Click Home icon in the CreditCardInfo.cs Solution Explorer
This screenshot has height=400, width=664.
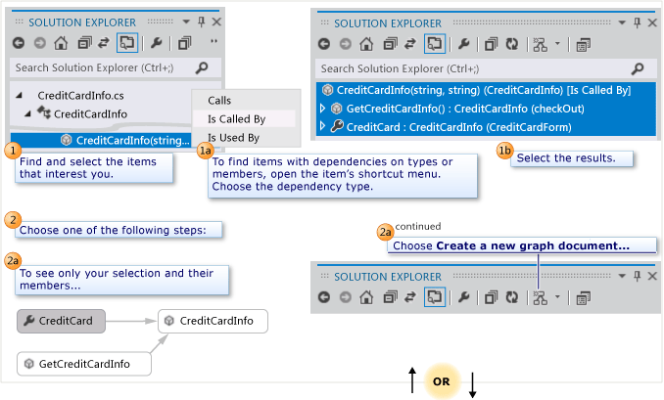pos(61,43)
